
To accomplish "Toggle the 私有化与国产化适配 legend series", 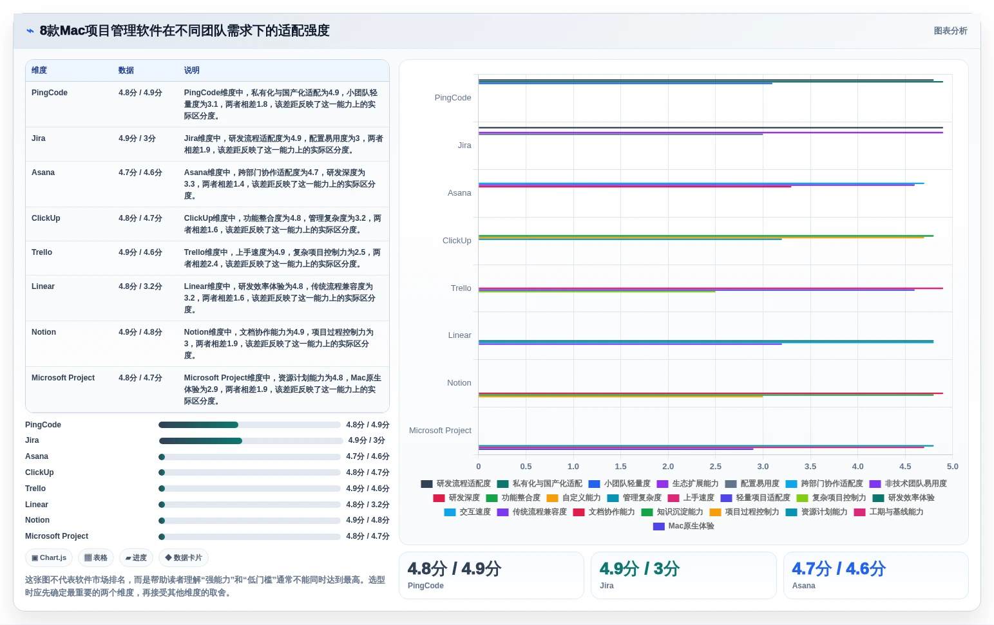I will [x=540, y=483].
